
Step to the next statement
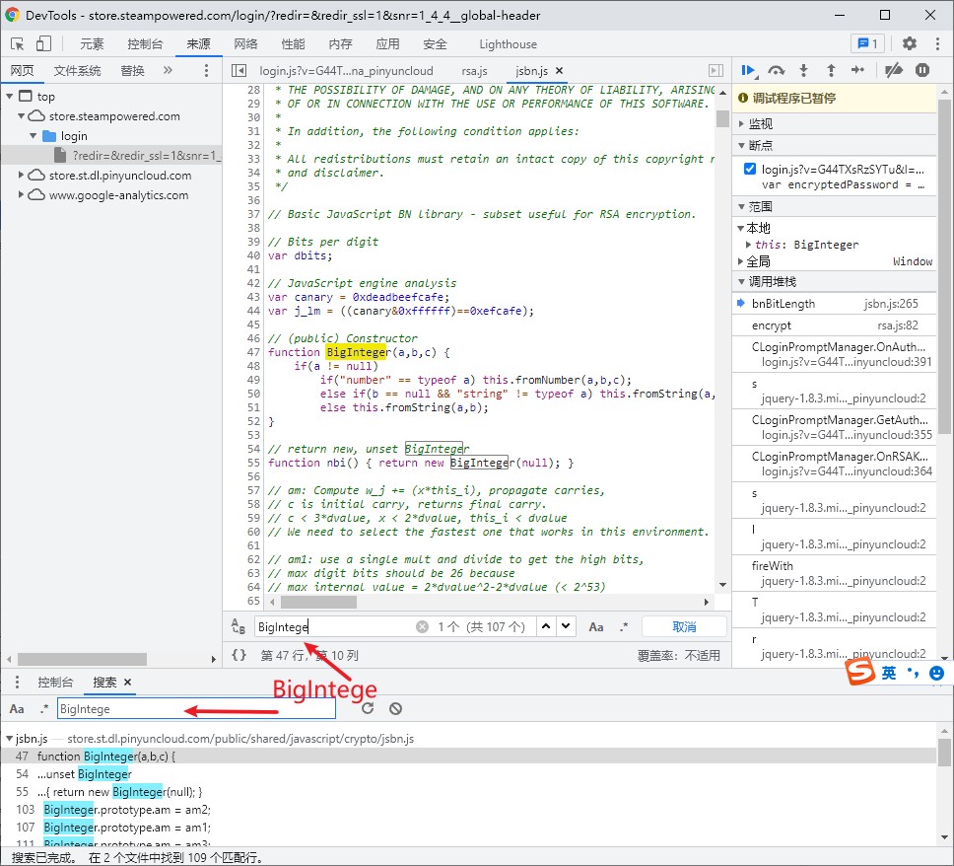(857, 71)
